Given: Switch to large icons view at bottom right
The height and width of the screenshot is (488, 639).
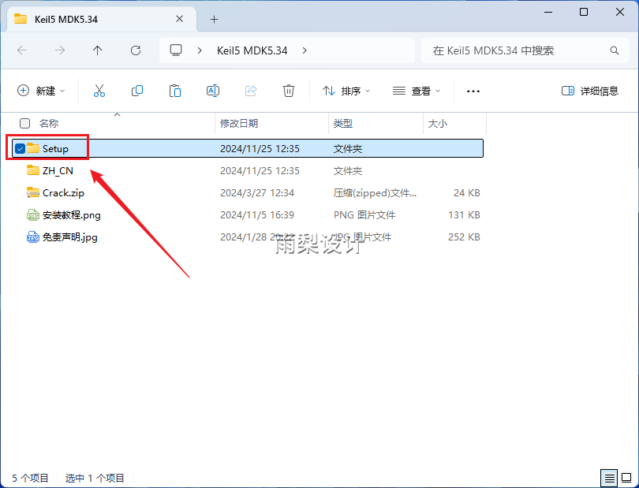Looking at the screenshot, I should [626, 478].
